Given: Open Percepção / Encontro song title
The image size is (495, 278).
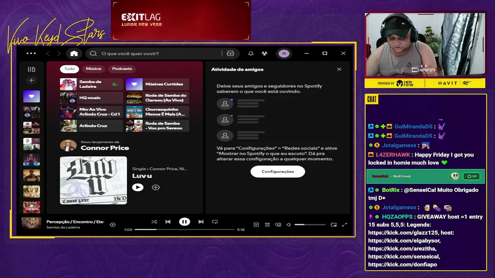Looking at the screenshot, I should [75, 222].
